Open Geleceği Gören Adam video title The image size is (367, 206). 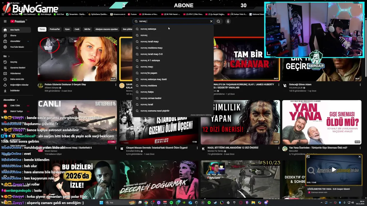pyautogui.click(x=300, y=84)
